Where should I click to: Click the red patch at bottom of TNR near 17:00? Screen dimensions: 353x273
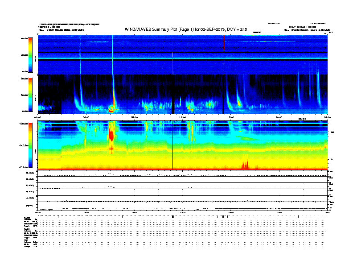coord(245,165)
